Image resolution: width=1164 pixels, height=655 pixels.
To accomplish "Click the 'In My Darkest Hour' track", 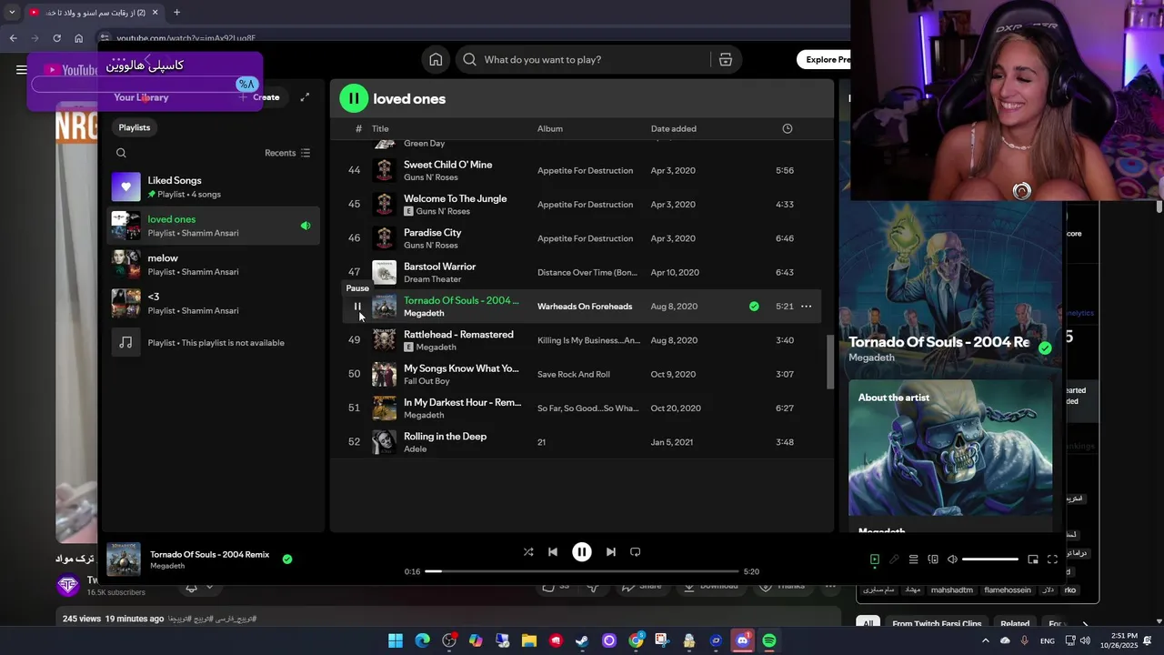I will coord(462,402).
